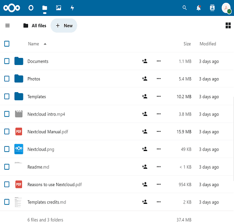Share Nextcloud intro.mp4
The image size is (234, 224).
coord(145,114)
